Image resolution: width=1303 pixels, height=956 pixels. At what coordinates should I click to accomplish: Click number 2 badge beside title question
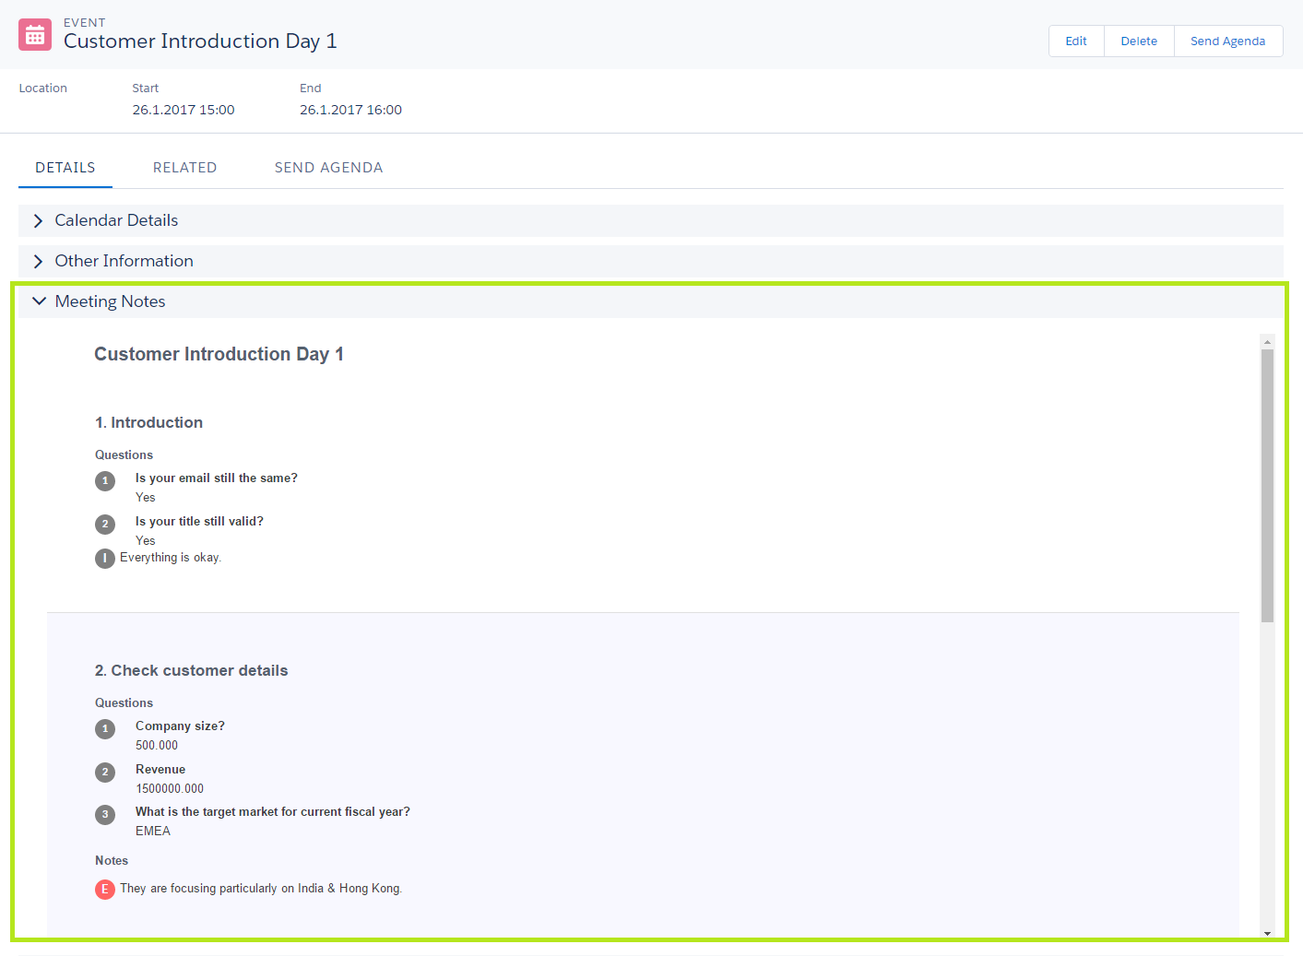[105, 524]
